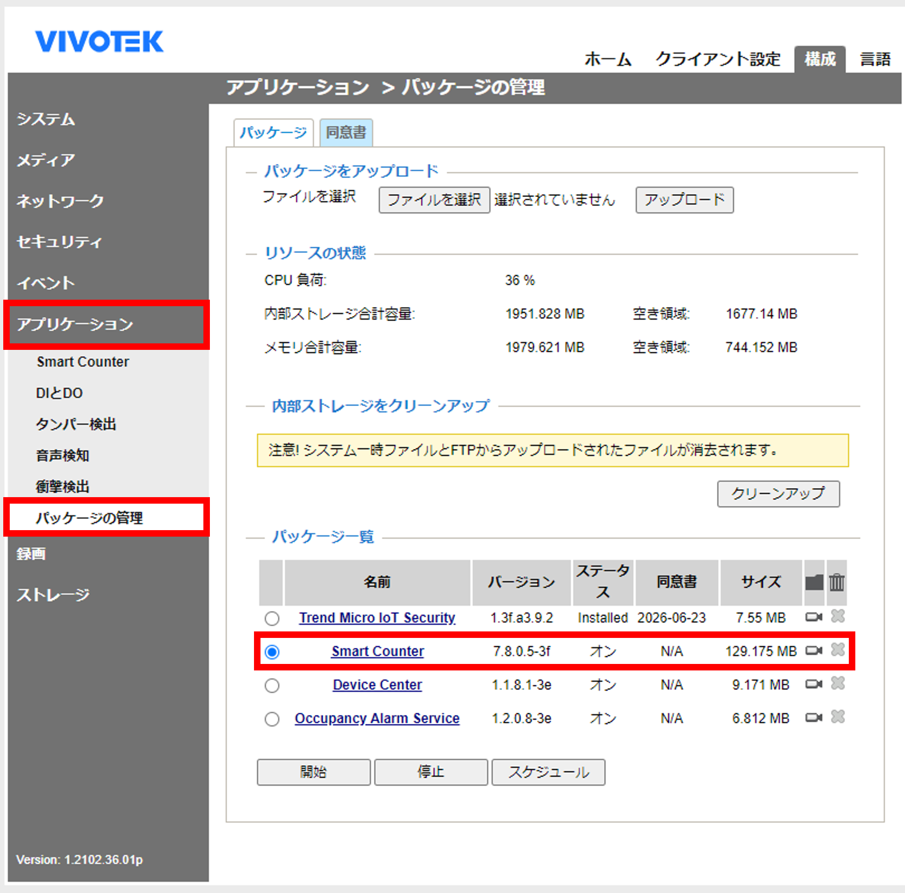Screen dimensions: 905x893
Task: Click the アップロード button
Action: click(684, 200)
